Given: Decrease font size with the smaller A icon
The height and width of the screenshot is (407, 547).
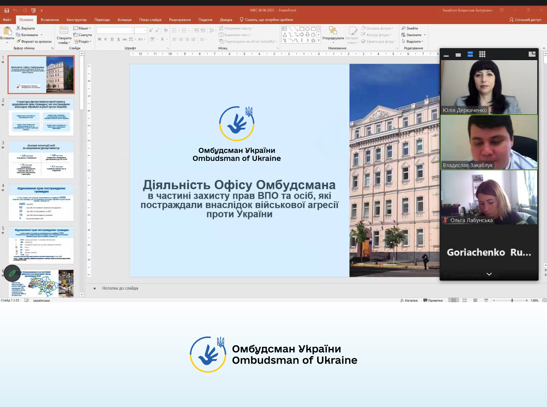Looking at the screenshot, I should 157,30.
